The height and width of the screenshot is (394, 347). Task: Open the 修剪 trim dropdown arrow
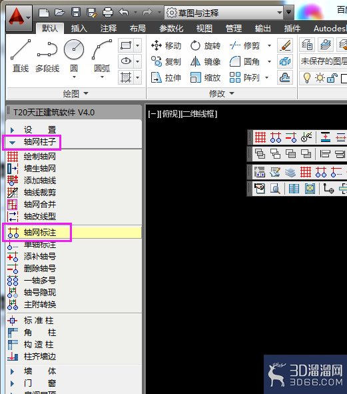pos(270,46)
